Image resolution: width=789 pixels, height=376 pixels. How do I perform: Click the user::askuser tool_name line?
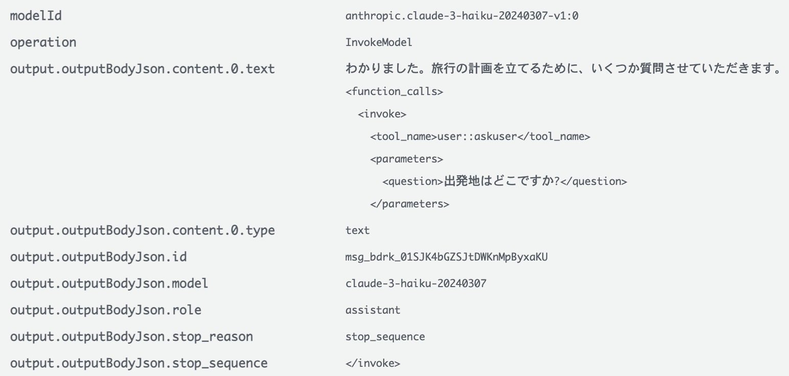(480, 137)
